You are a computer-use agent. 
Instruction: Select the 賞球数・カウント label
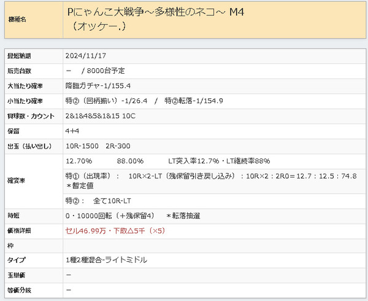(31, 116)
